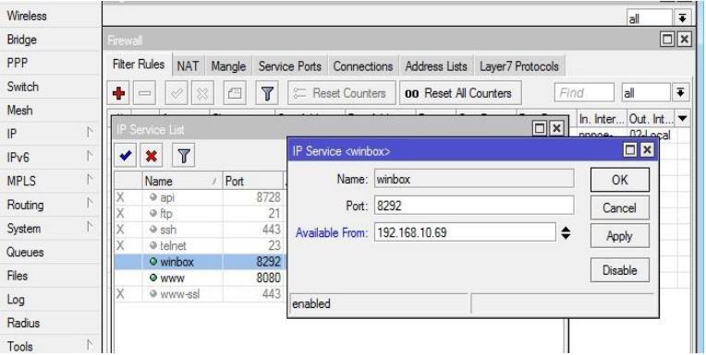The height and width of the screenshot is (355, 706).
Task: Open the PPP menu
Action: coord(51,64)
